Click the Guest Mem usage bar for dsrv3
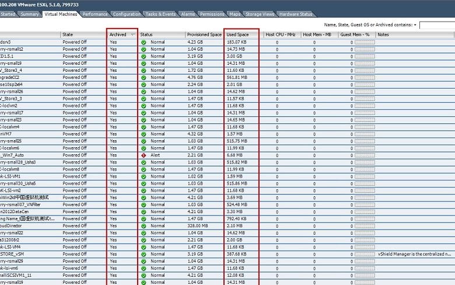The width and height of the screenshot is (455, 285). click(365, 43)
